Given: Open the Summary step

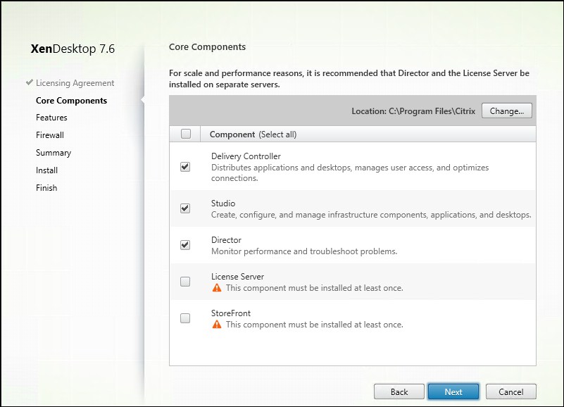Looking at the screenshot, I should click(x=54, y=153).
